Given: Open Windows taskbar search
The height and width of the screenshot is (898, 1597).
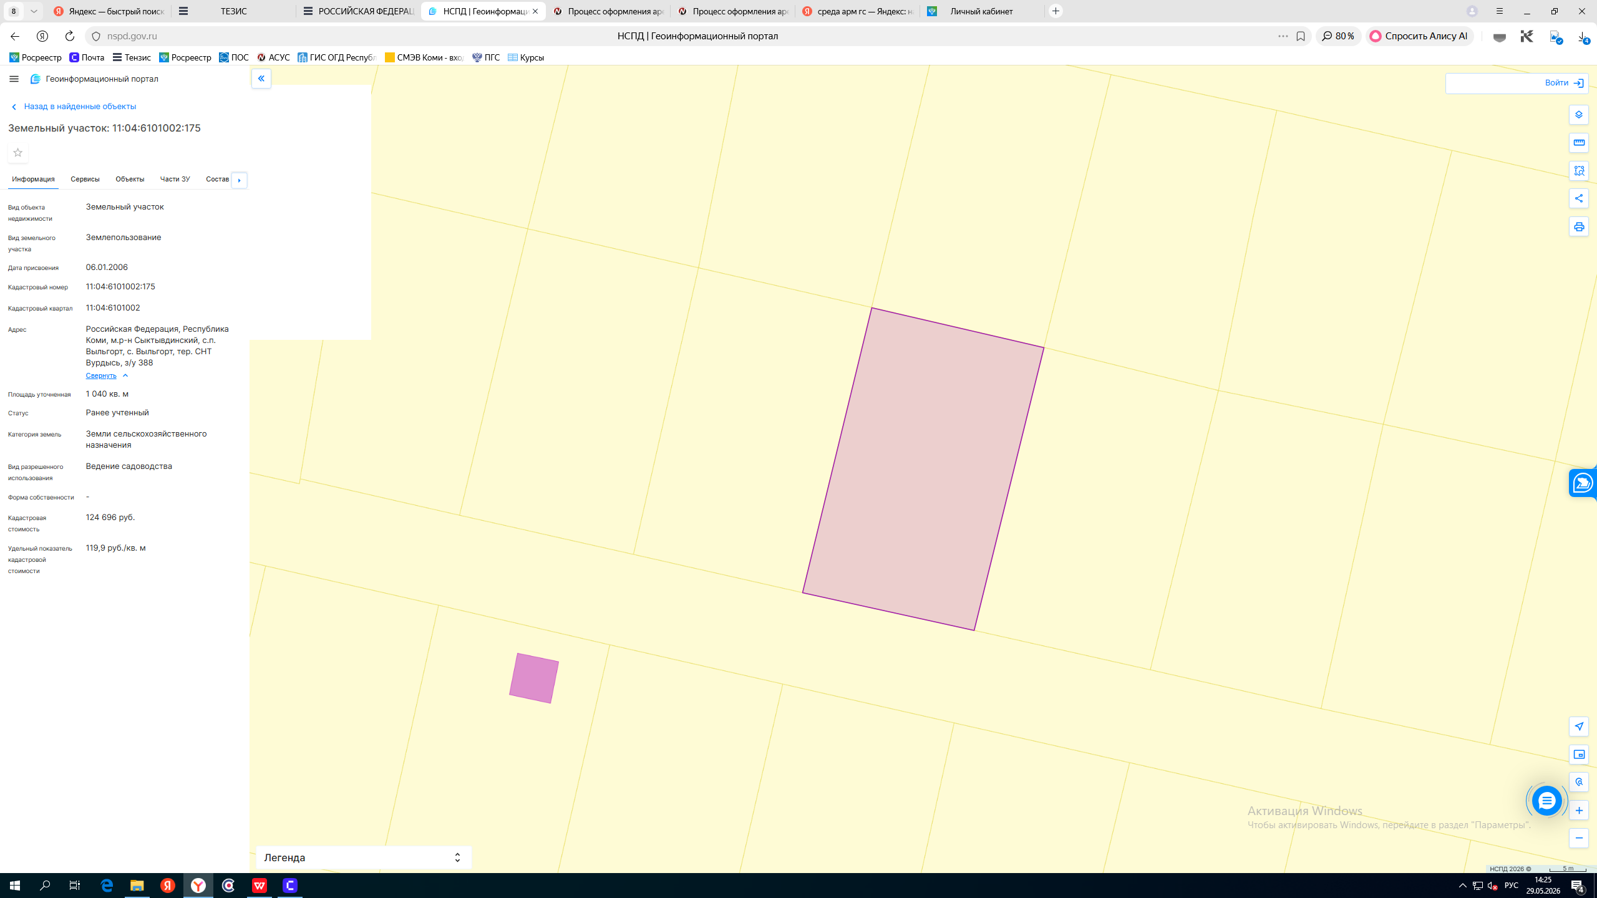Looking at the screenshot, I should tap(45, 886).
